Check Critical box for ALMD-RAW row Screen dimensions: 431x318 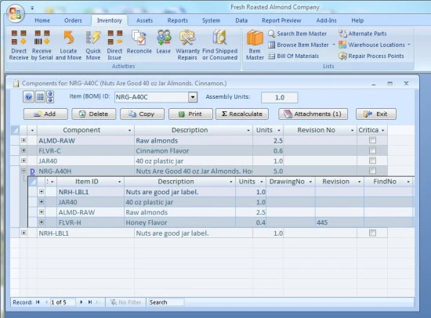(x=372, y=140)
